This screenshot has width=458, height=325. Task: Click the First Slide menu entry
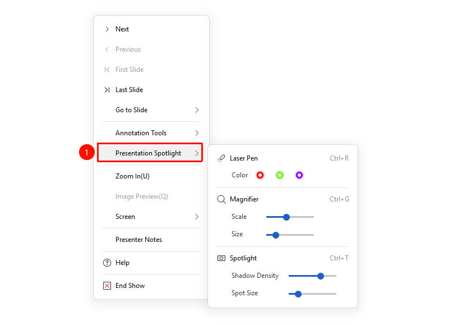(x=151, y=70)
